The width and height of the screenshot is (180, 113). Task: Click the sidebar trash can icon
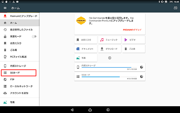5,50
